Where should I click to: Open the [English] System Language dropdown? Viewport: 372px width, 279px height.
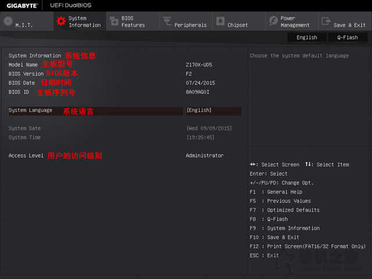[x=213, y=110]
